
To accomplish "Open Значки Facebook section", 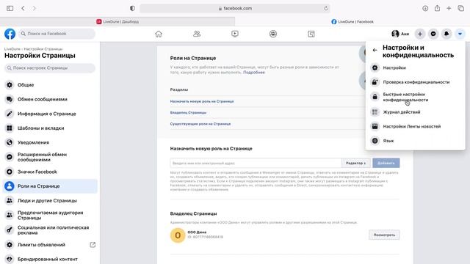I will [x=50, y=172].
